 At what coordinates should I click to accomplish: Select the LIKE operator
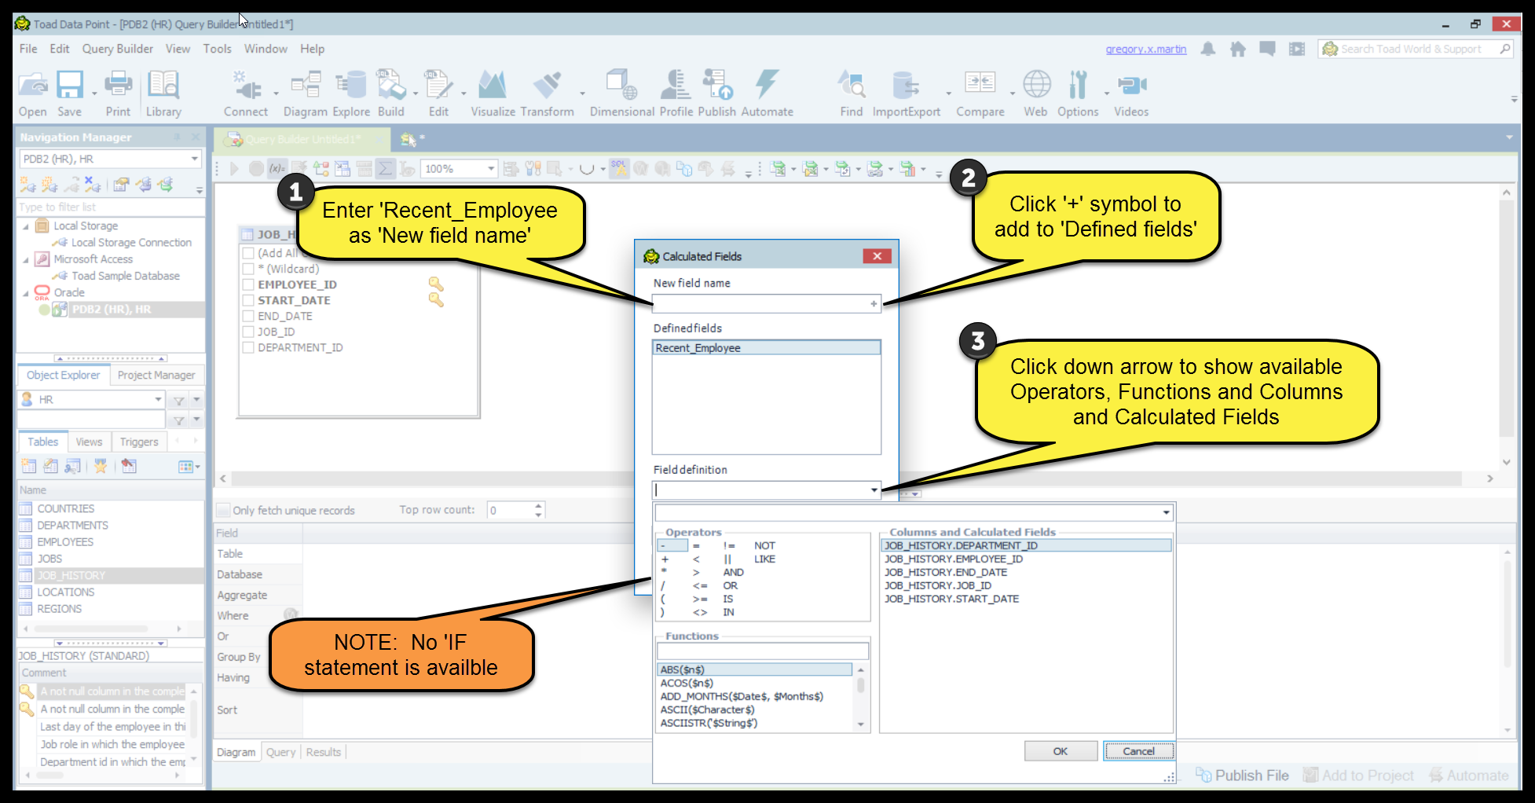(x=764, y=559)
